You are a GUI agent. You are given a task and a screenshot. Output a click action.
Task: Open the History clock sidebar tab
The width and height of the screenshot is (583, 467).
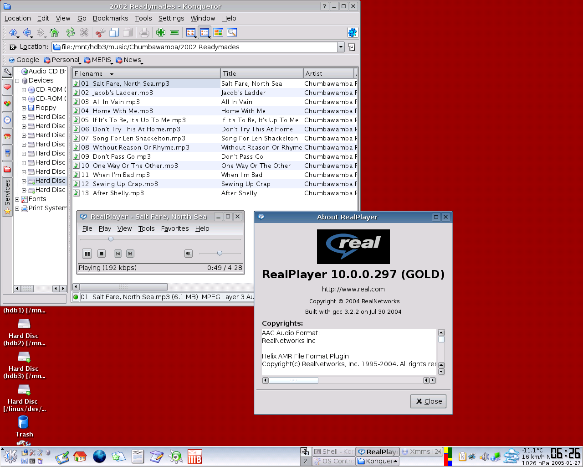(x=7, y=120)
